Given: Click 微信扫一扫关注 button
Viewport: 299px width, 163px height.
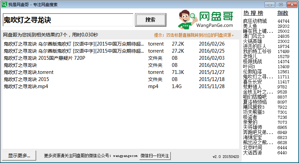Looking at the screenshot, I should 155,156.
